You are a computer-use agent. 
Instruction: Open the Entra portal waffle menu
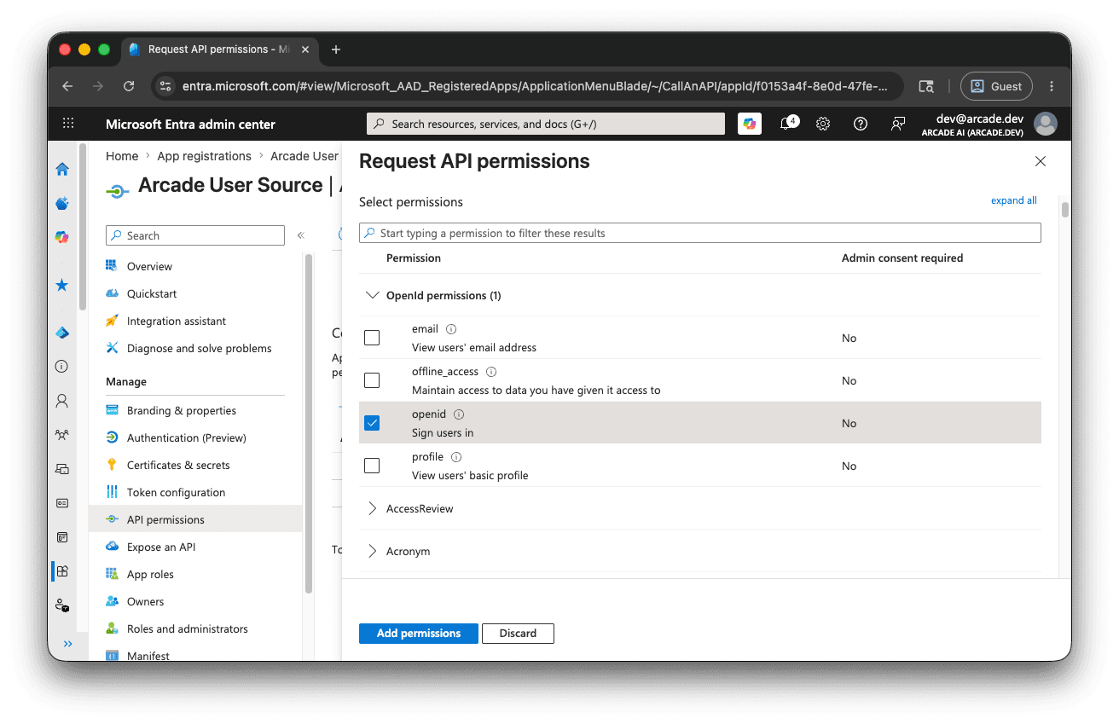pyautogui.click(x=68, y=124)
